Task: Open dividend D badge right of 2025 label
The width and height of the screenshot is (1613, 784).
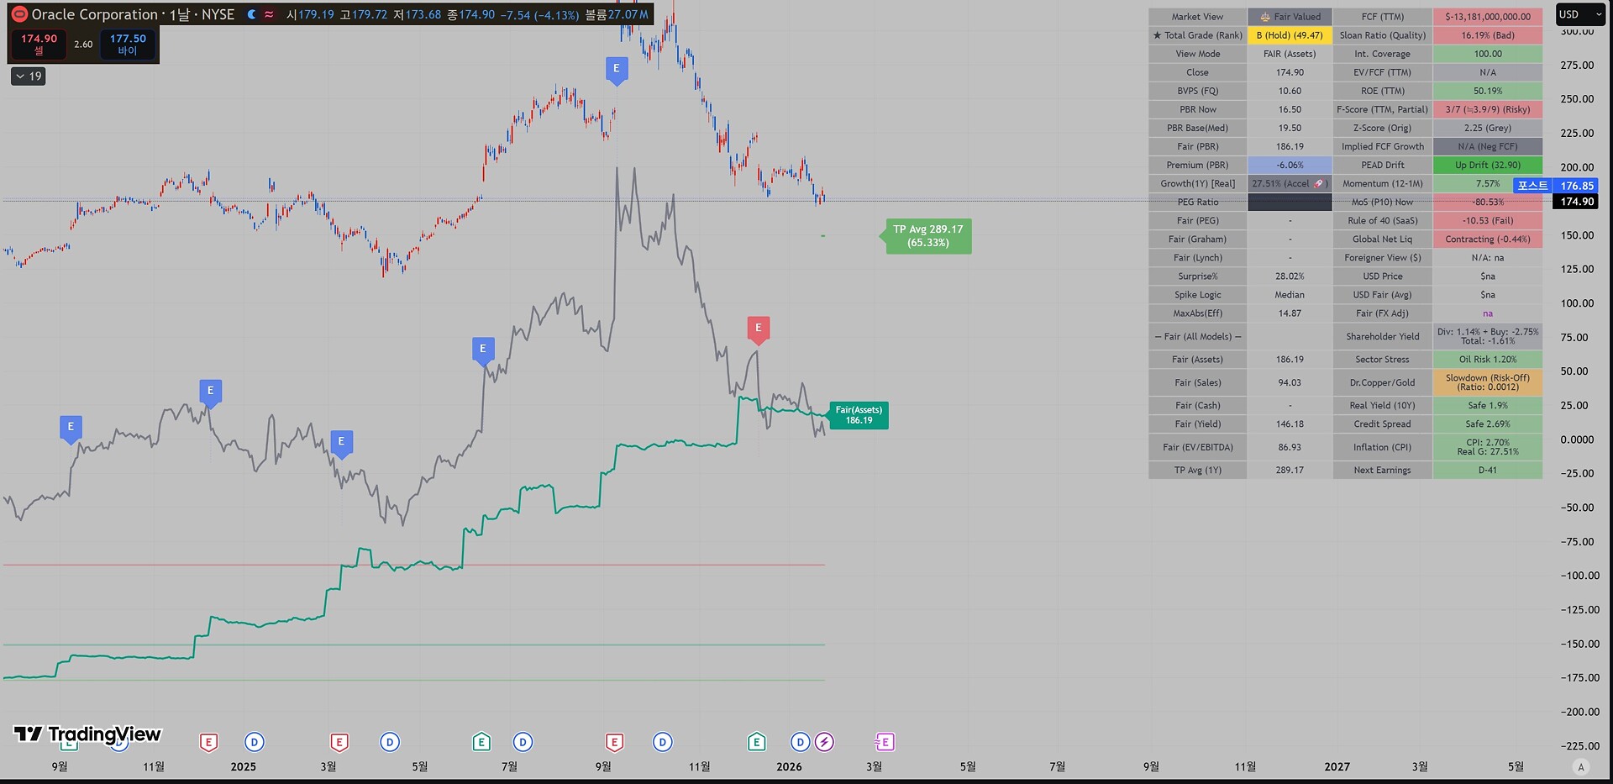Action: pyautogui.click(x=255, y=742)
